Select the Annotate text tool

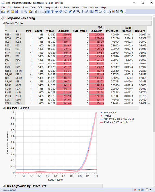tap(92, 11)
